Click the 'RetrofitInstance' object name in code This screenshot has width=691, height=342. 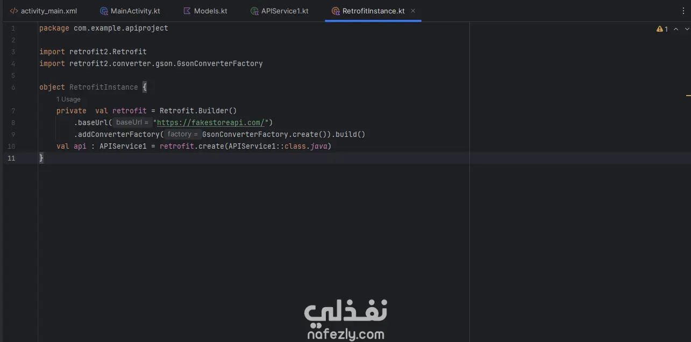click(x=103, y=87)
